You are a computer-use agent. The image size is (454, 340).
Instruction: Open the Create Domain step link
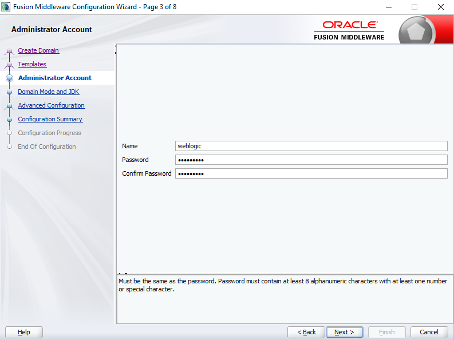[38, 50]
